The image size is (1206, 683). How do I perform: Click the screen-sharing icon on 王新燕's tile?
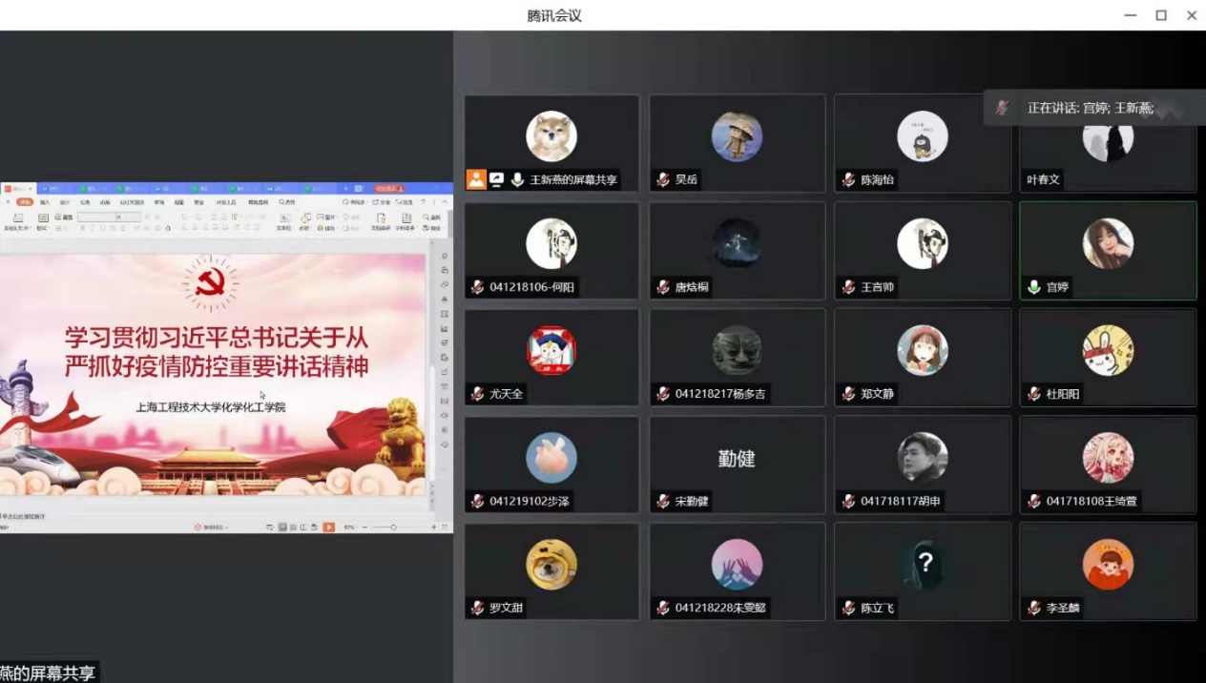496,179
